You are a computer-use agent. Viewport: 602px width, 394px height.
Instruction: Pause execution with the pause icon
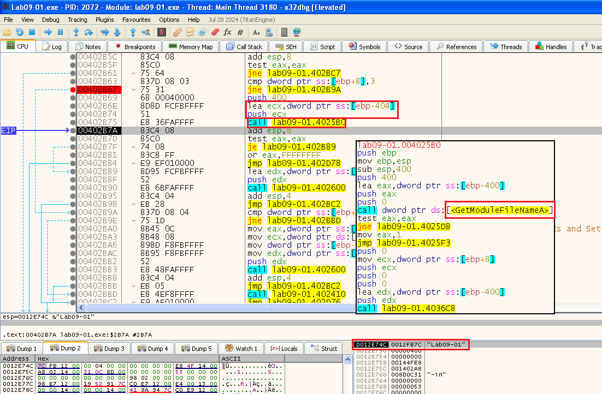(x=60, y=32)
